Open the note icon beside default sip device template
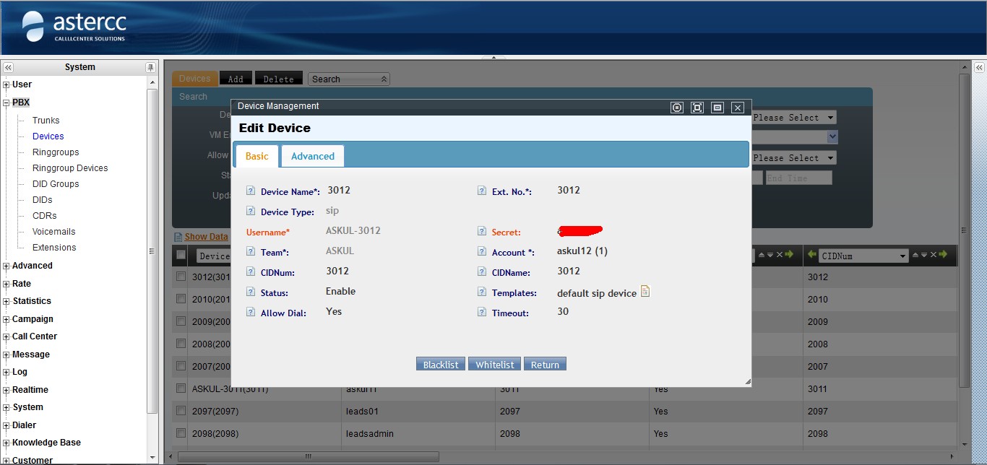The image size is (987, 465). [645, 291]
